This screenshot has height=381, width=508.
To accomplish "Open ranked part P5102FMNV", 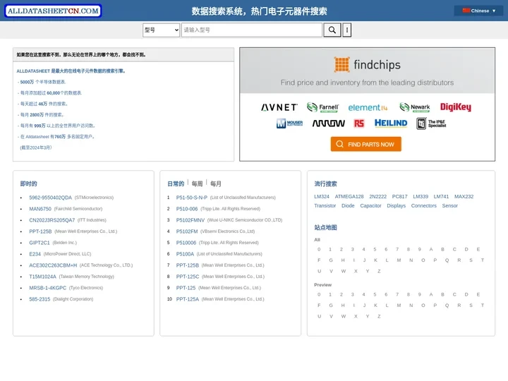I will [190, 220].
